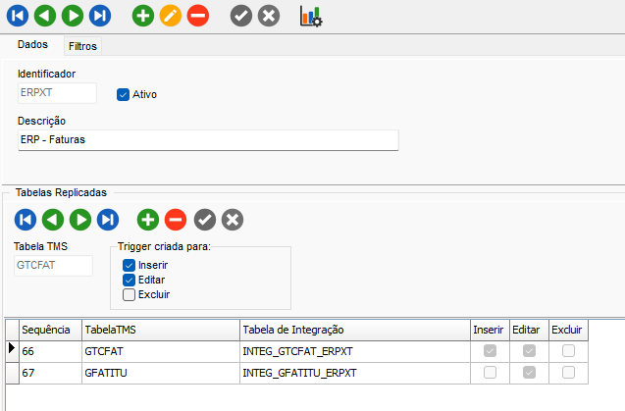
Task: Uncheck the Editar trigger checkbox
Action: pos(129,280)
